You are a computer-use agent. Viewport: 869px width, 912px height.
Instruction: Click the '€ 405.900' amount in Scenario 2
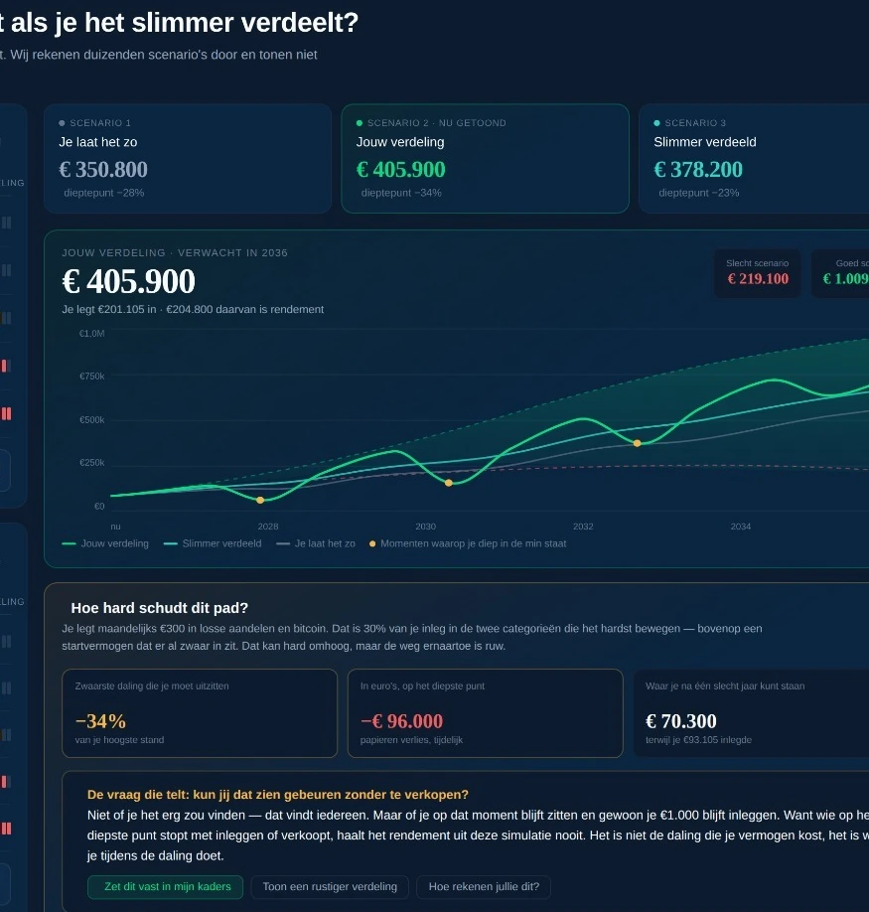(x=400, y=169)
